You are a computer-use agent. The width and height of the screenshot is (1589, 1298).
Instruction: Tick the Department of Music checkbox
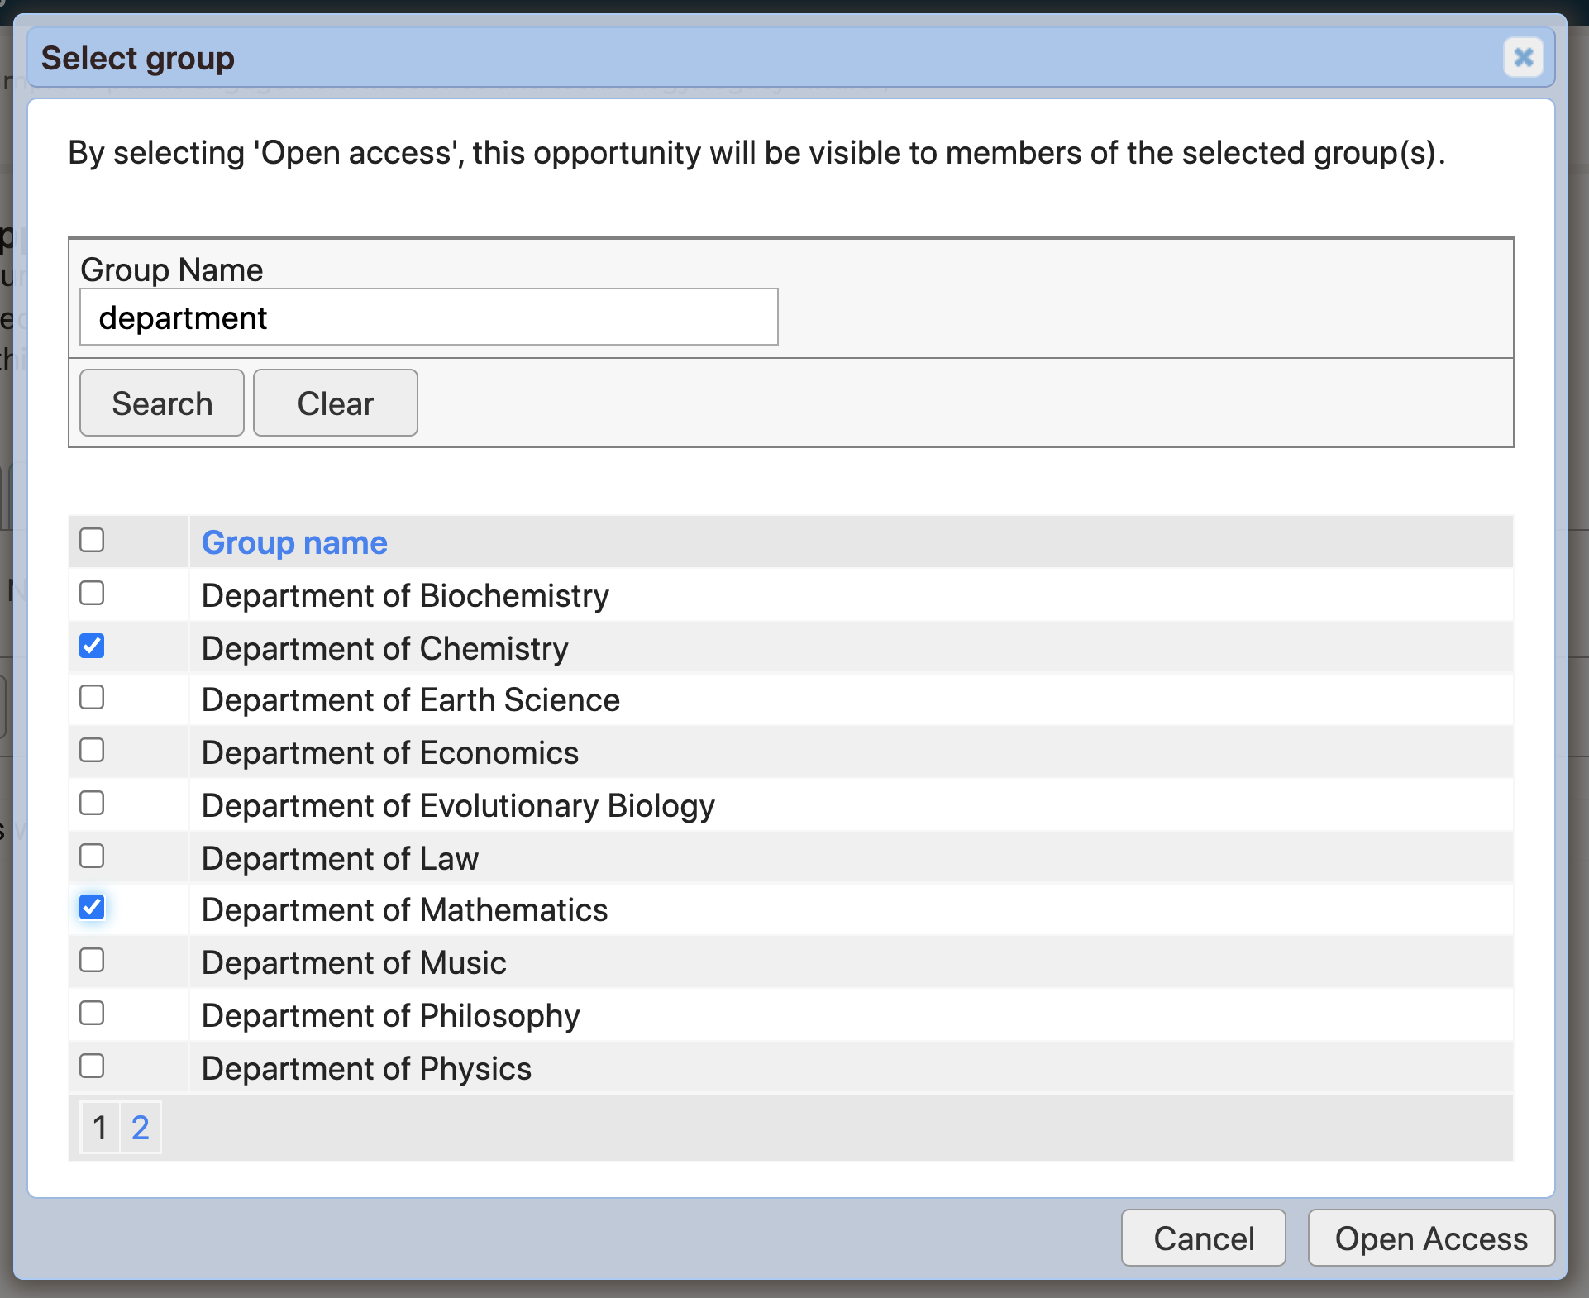coord(92,961)
